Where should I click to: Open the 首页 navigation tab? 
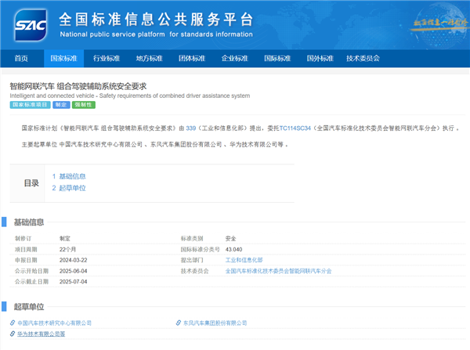21,58
